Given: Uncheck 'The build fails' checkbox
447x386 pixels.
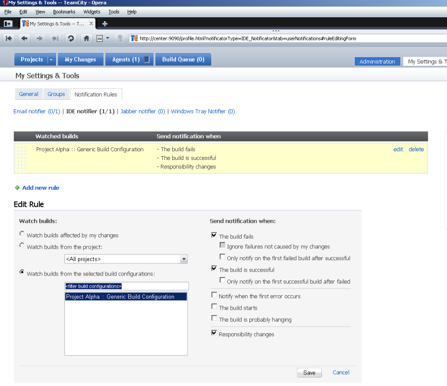Looking at the screenshot, I should click(x=214, y=235).
